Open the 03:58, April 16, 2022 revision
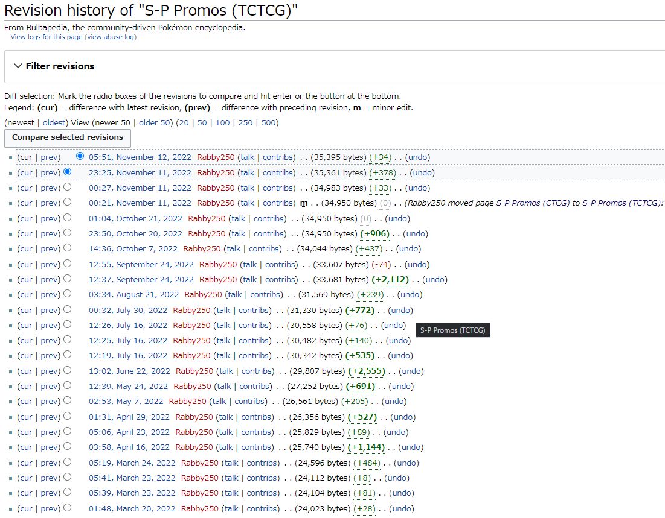The height and width of the screenshot is (518, 665). point(129,447)
